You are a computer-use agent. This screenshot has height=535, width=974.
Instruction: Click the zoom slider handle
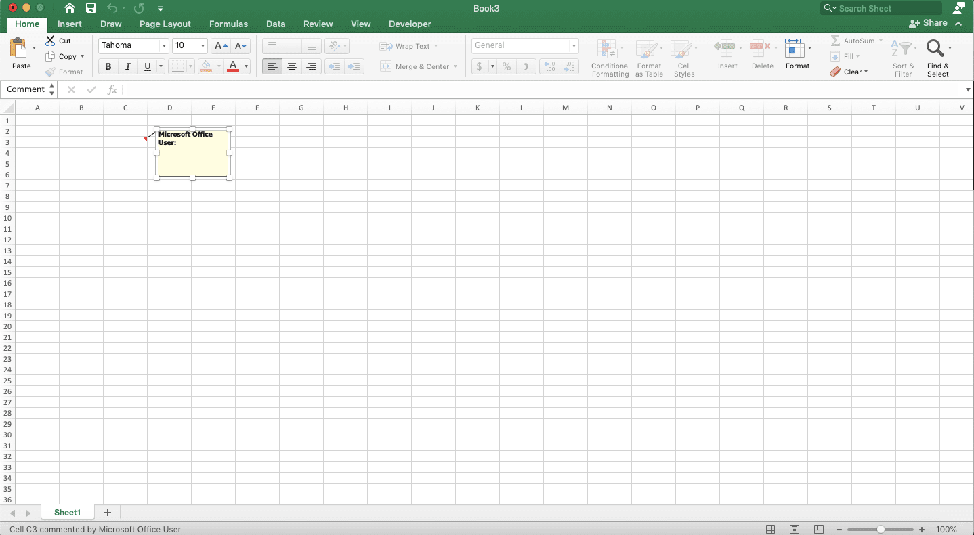(x=881, y=529)
